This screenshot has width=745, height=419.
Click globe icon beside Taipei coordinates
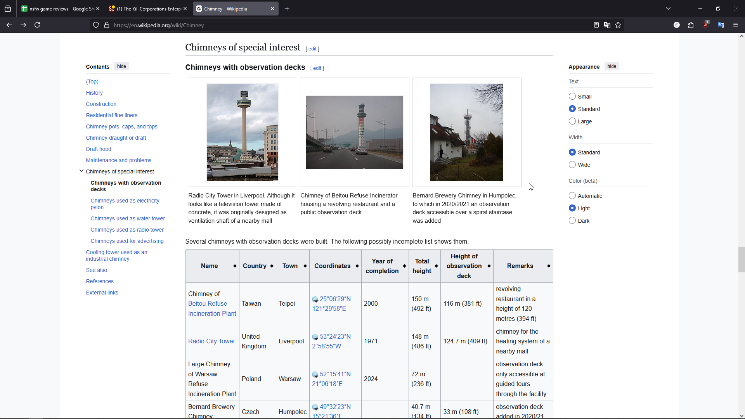315,299
